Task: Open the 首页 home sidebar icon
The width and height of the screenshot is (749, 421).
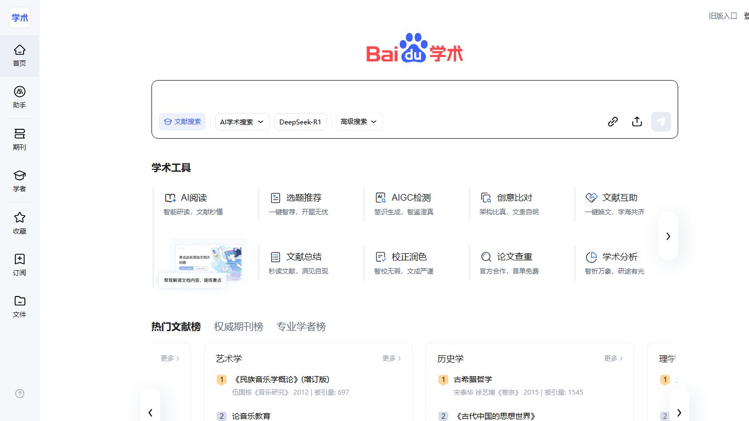Action: coord(19,55)
